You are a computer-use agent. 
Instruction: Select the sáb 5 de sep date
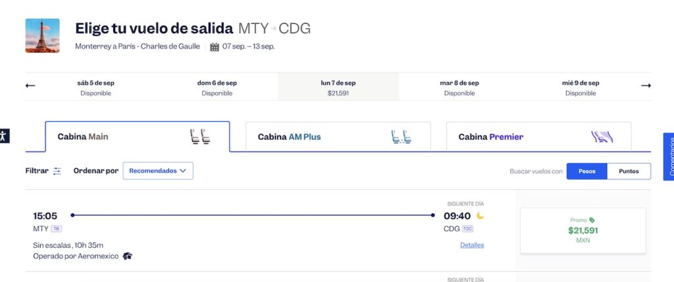click(96, 87)
